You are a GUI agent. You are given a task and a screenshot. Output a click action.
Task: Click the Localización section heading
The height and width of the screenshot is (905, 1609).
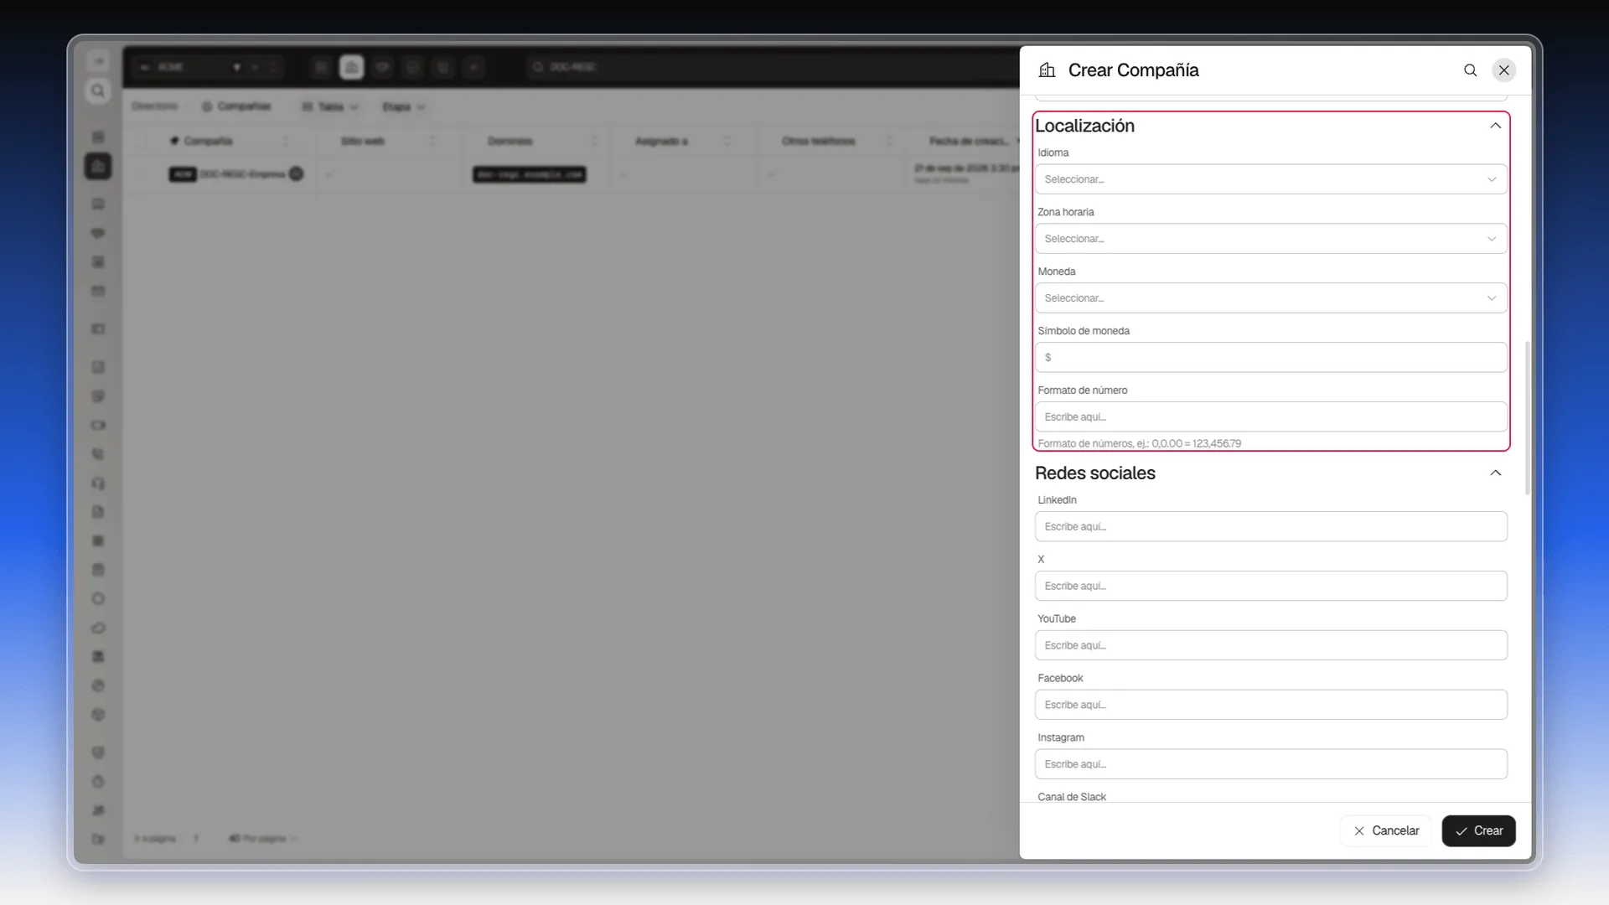1084,126
